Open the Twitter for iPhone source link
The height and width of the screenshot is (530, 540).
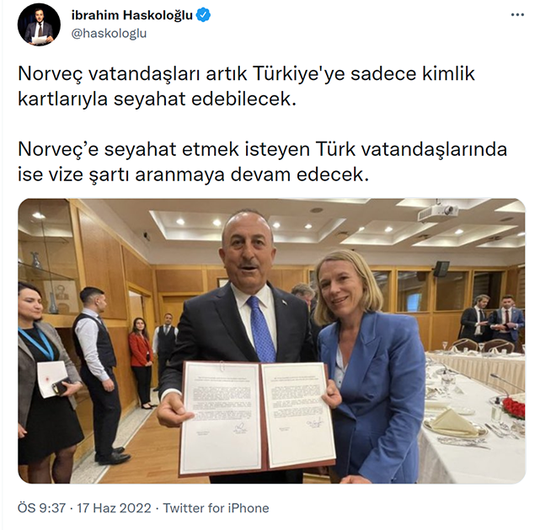216,508
